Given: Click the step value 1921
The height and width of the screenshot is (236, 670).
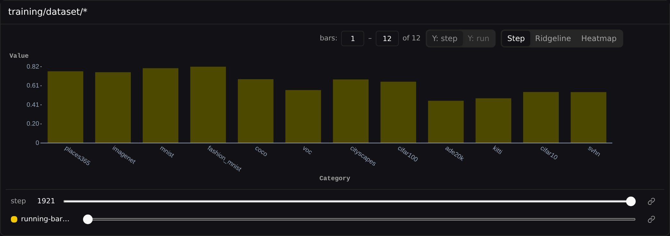Looking at the screenshot, I should point(46,201).
